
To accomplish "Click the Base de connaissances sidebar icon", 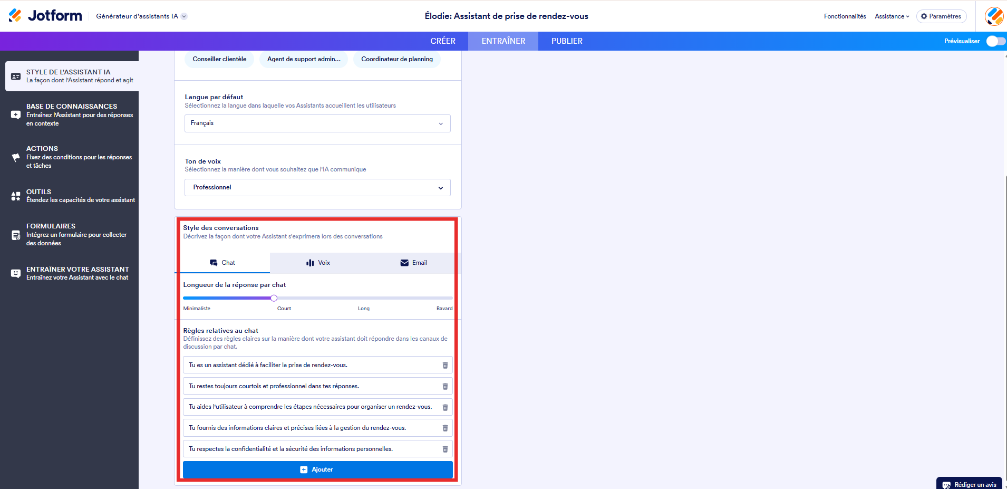I will point(16,114).
